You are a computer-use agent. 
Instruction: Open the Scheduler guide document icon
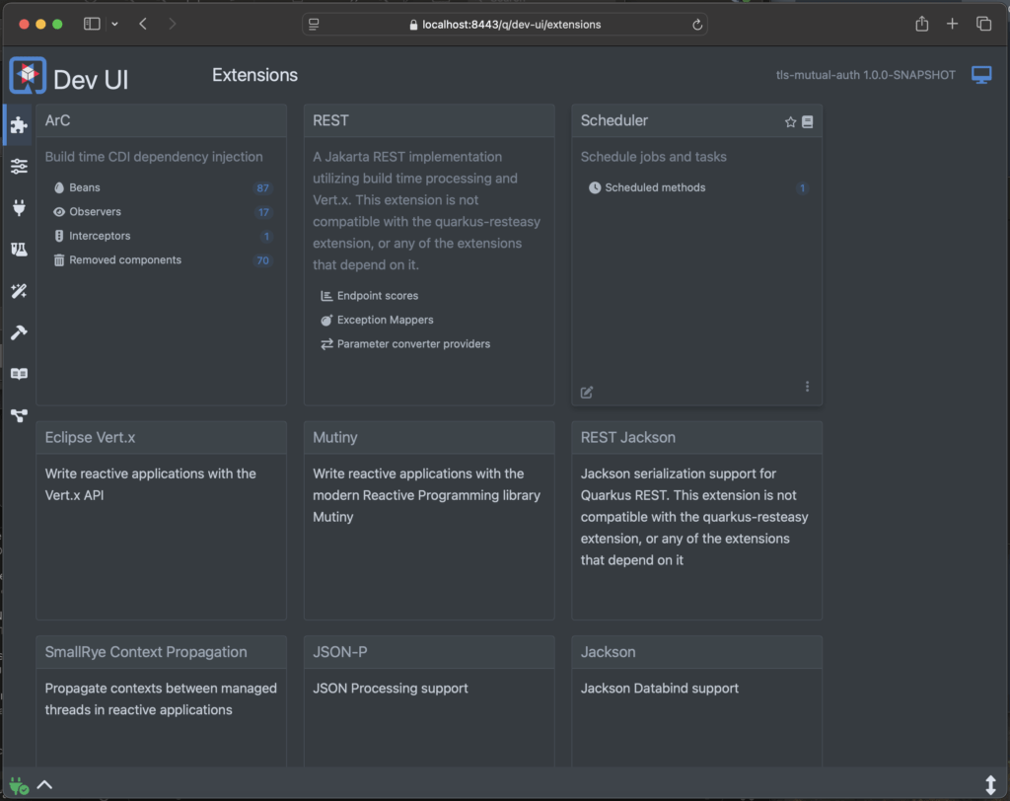(x=807, y=121)
